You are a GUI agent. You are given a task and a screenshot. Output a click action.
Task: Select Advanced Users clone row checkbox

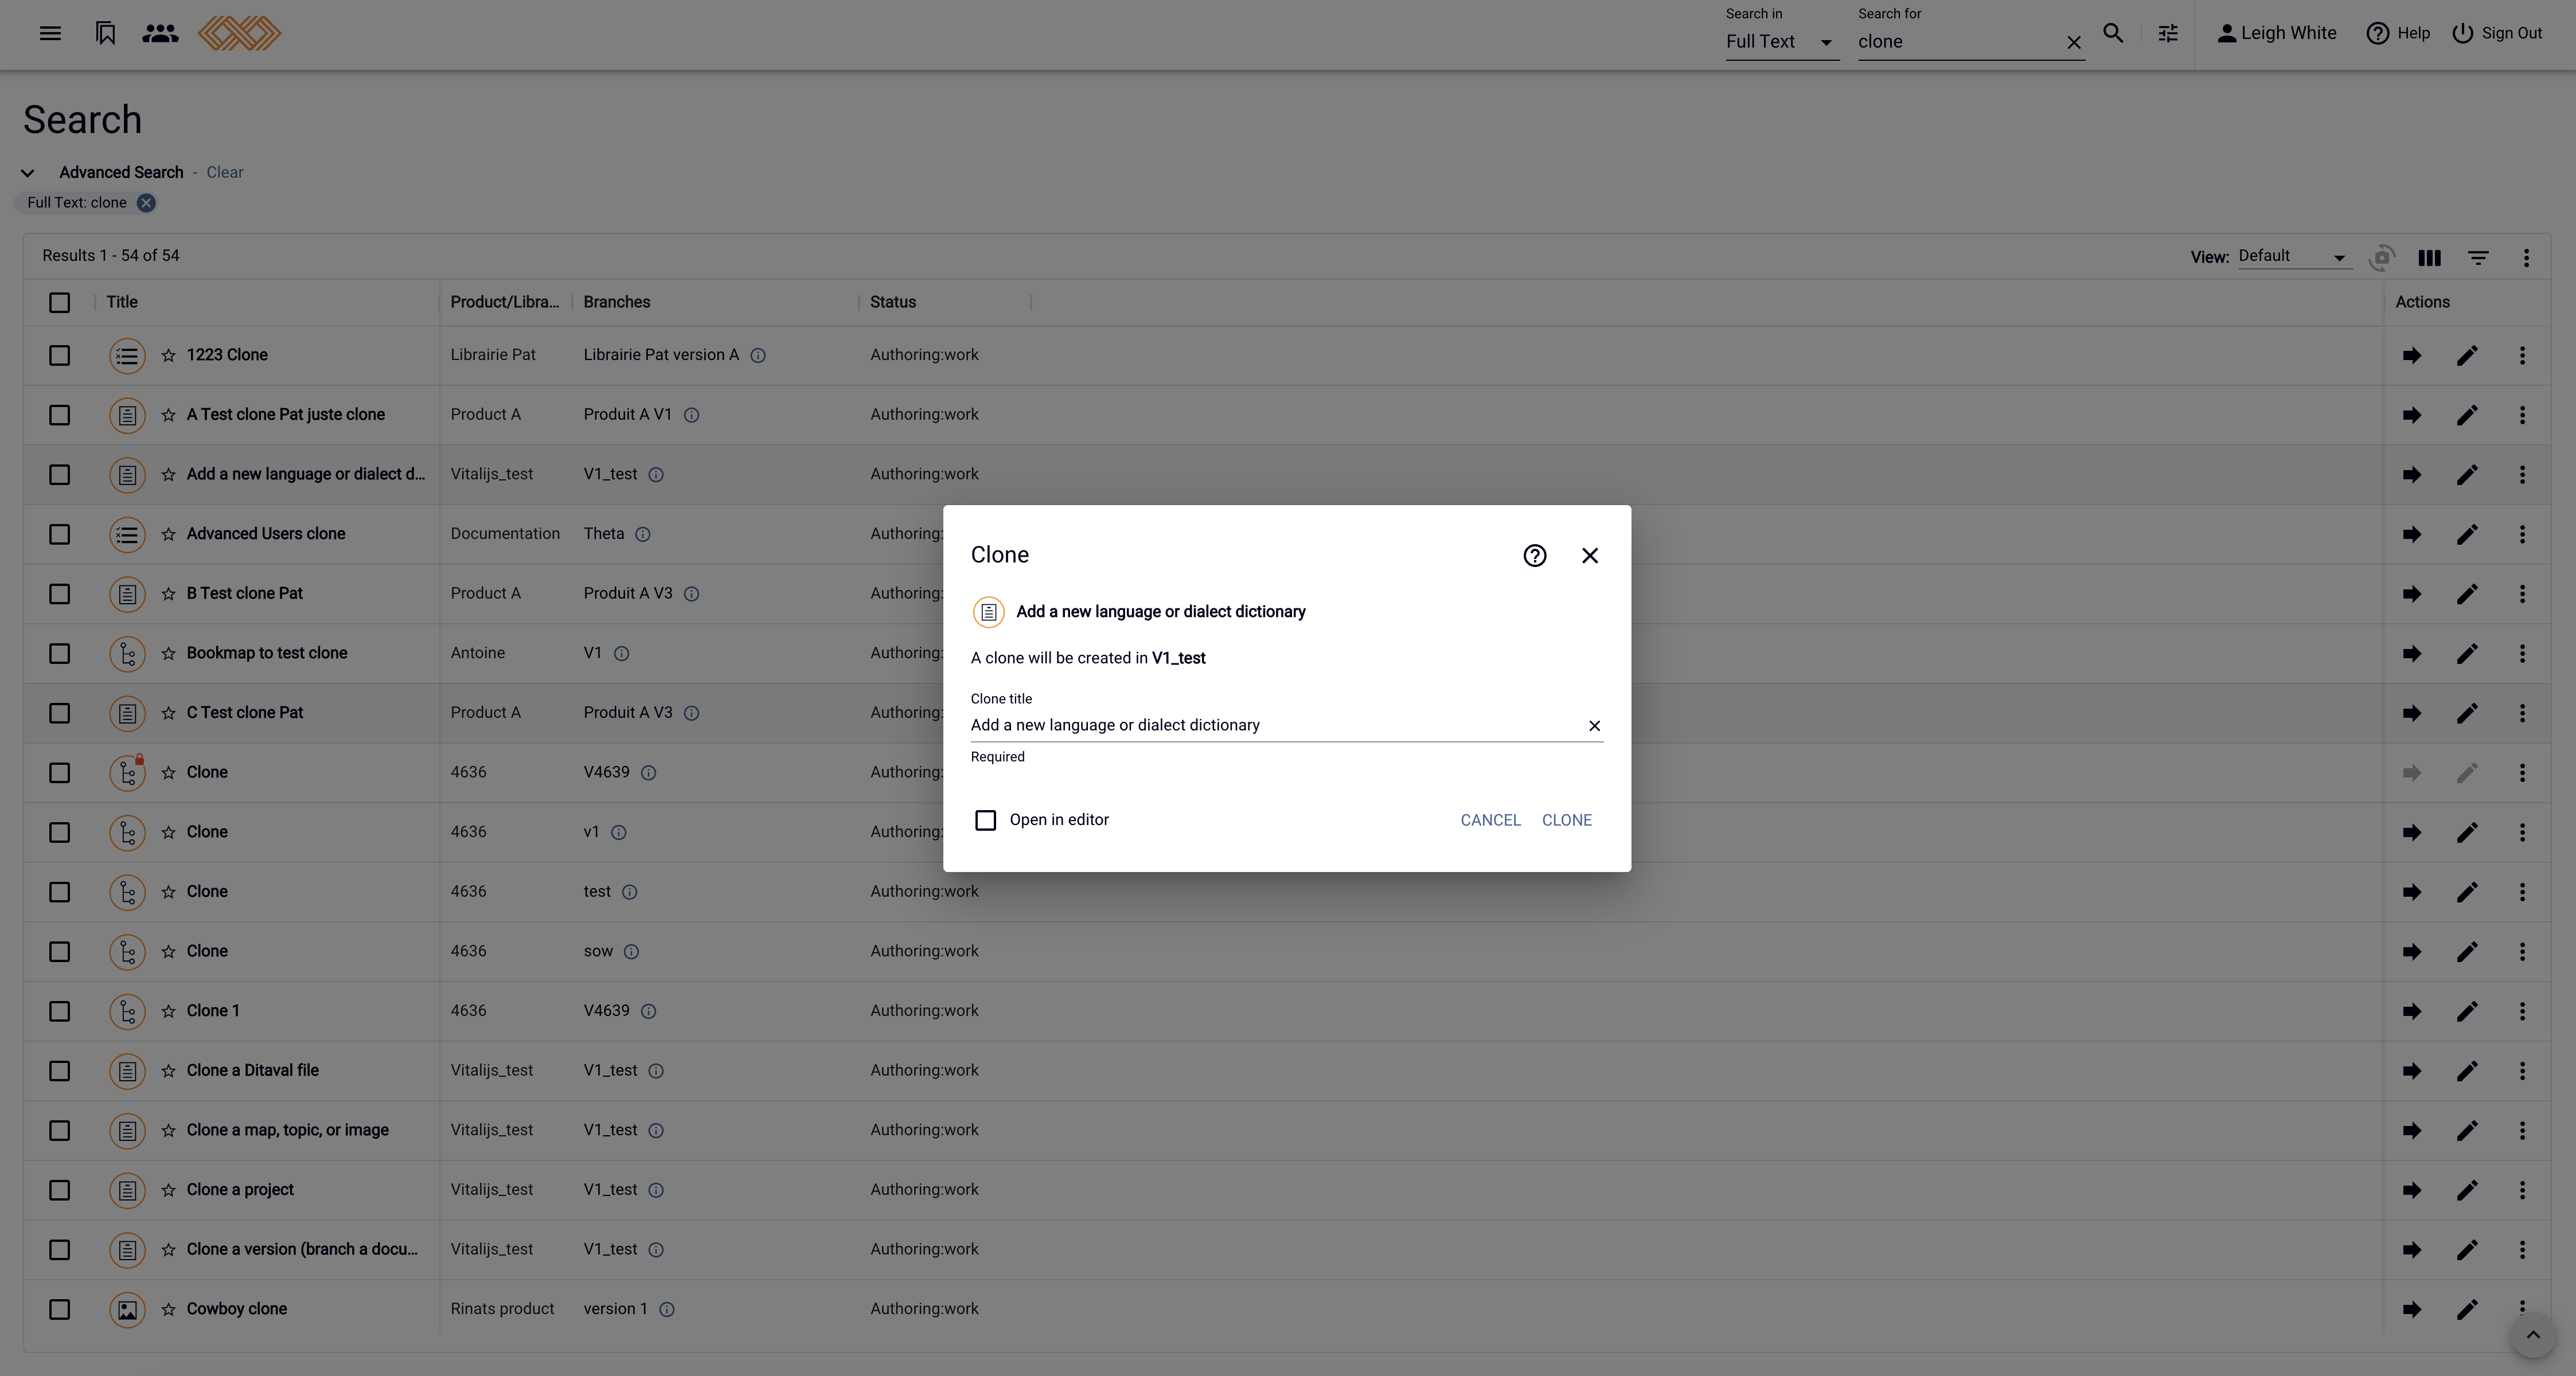(x=60, y=535)
